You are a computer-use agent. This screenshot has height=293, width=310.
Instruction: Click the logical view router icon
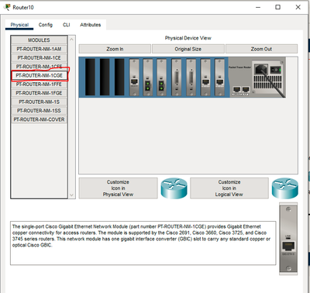(x=285, y=188)
